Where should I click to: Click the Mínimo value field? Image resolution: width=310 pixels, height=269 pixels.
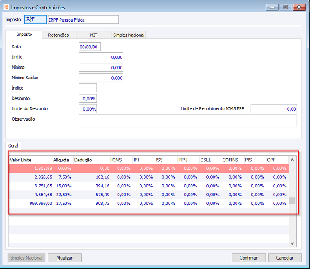pos(101,67)
